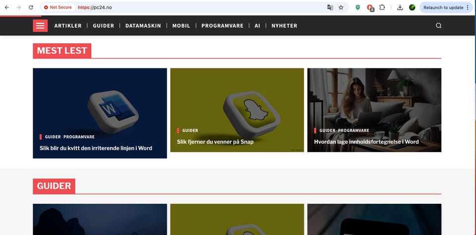Open the Not Secure site info badge
This screenshot has width=476, height=235.
pyautogui.click(x=58, y=7)
